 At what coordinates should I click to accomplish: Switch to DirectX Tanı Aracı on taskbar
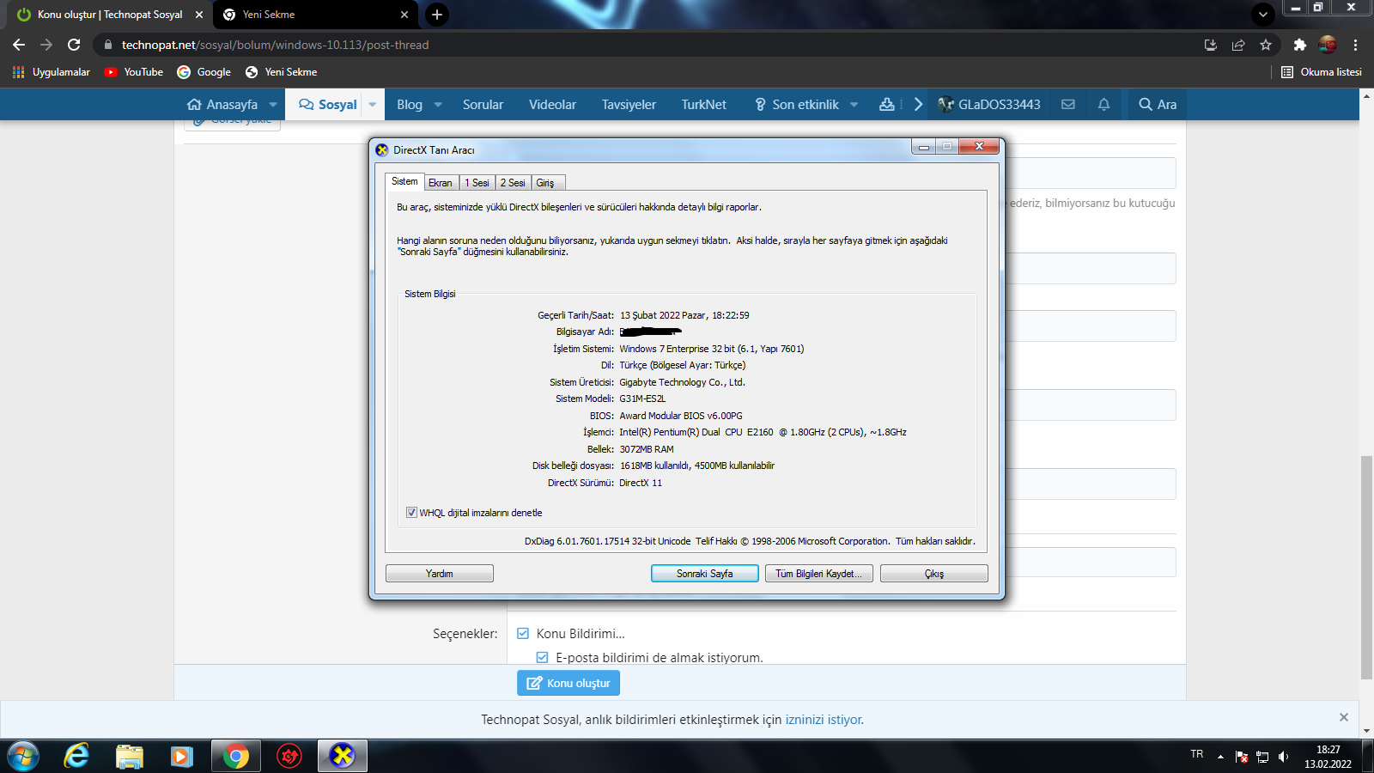[x=343, y=756]
